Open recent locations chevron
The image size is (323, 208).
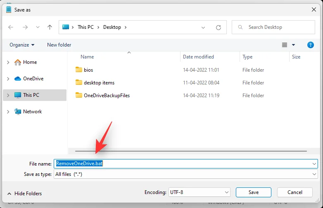click(x=38, y=27)
